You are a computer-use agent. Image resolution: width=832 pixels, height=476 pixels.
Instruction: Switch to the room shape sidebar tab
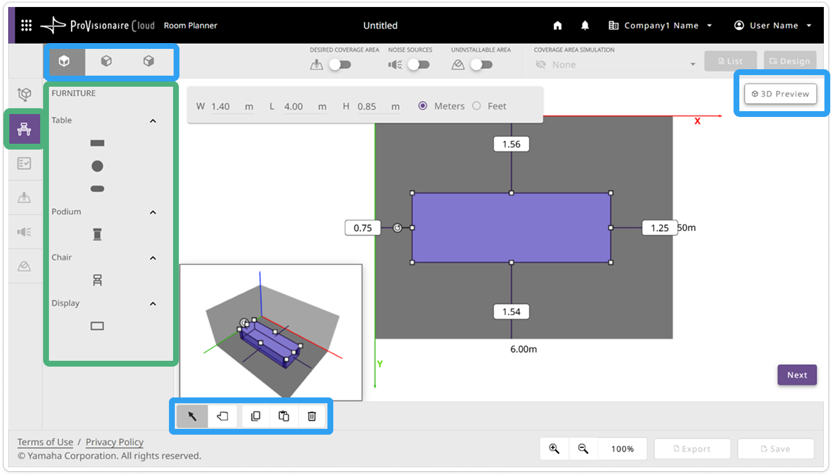tap(24, 94)
